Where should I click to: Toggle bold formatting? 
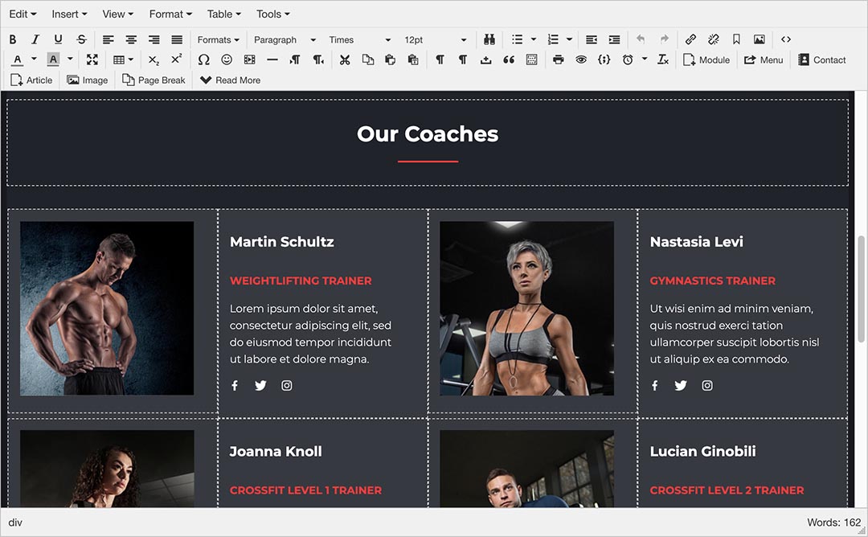(13, 39)
